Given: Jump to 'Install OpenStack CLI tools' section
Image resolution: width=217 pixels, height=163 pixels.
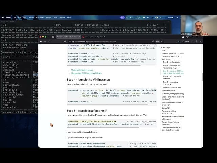Looking at the screenshot, I should pyautogui.click(x=173, y=54).
